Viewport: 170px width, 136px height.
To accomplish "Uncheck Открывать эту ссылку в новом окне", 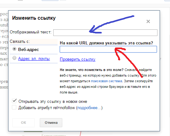I will [14, 101].
